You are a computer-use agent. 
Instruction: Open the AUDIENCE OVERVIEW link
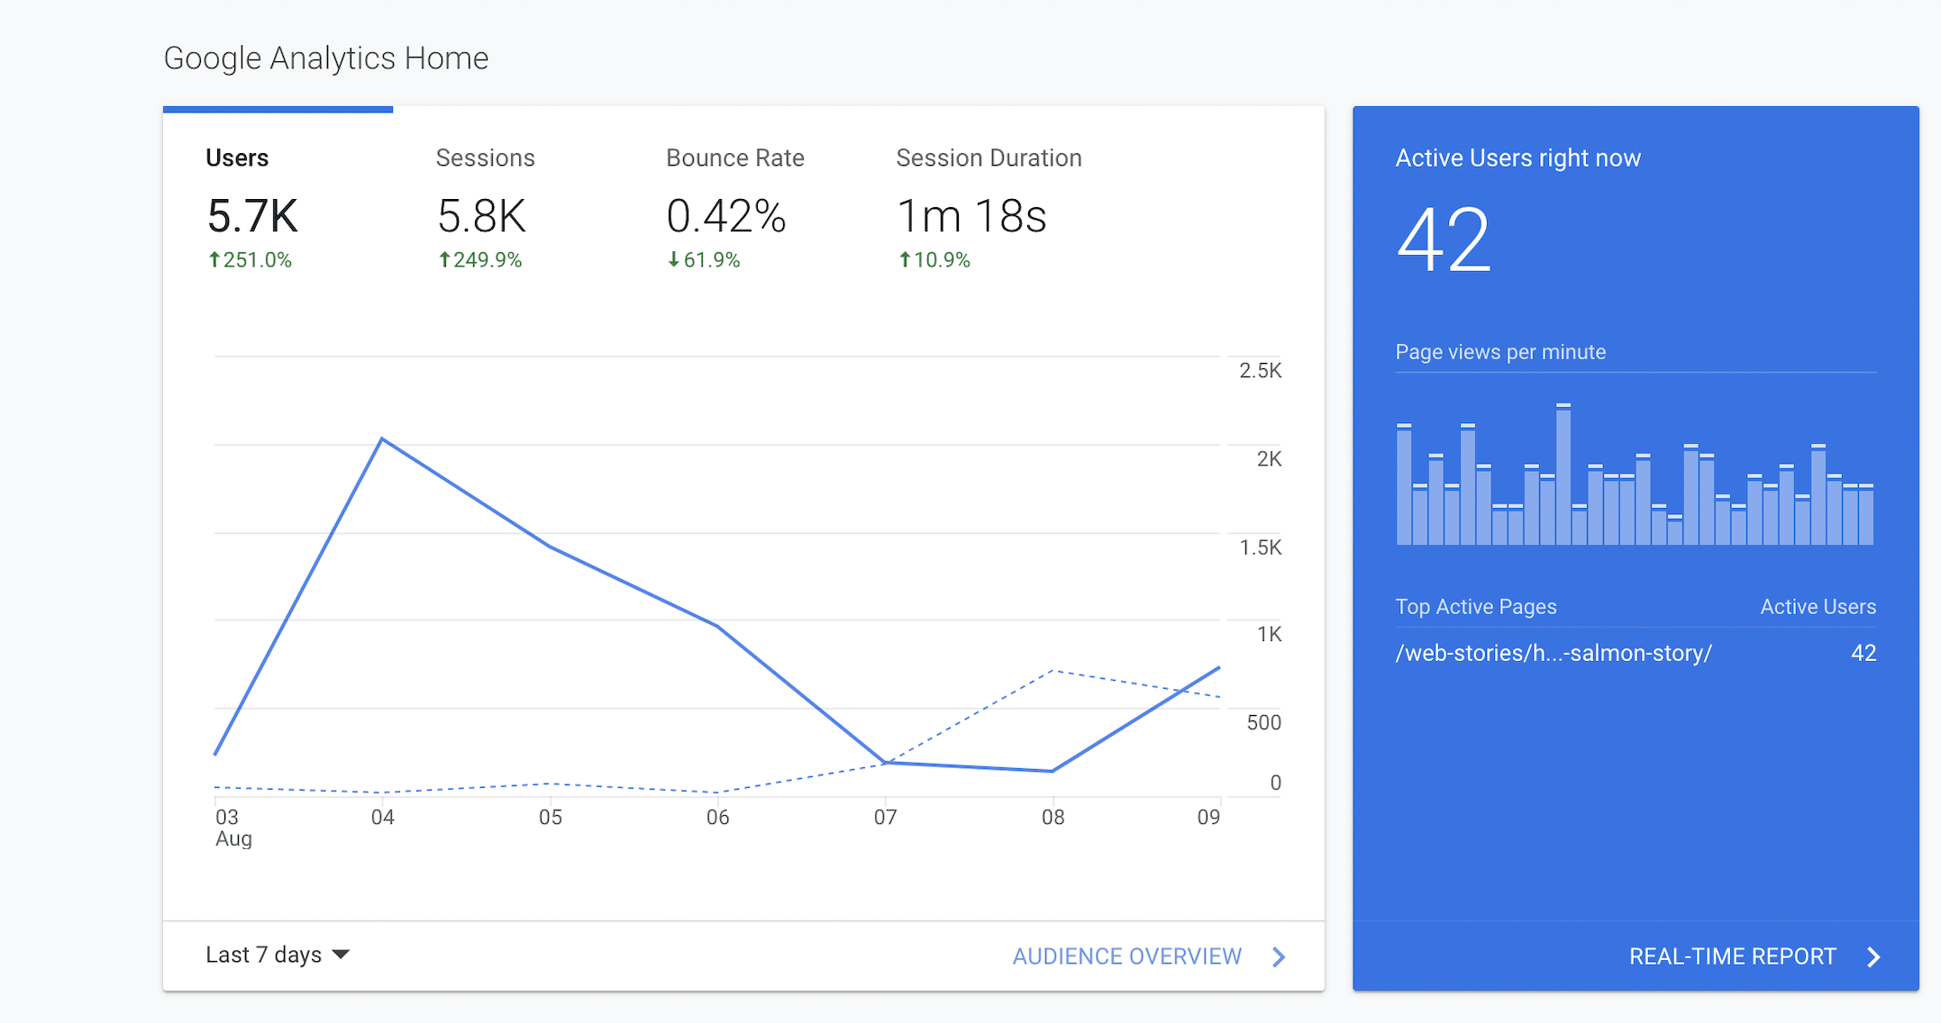point(1126,956)
